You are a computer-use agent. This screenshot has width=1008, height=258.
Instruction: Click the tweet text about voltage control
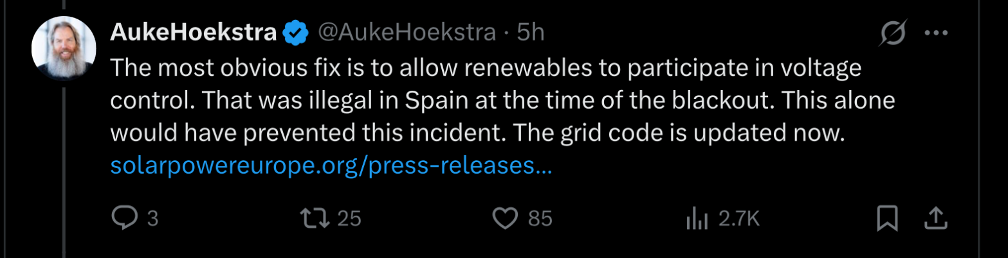tap(486, 69)
